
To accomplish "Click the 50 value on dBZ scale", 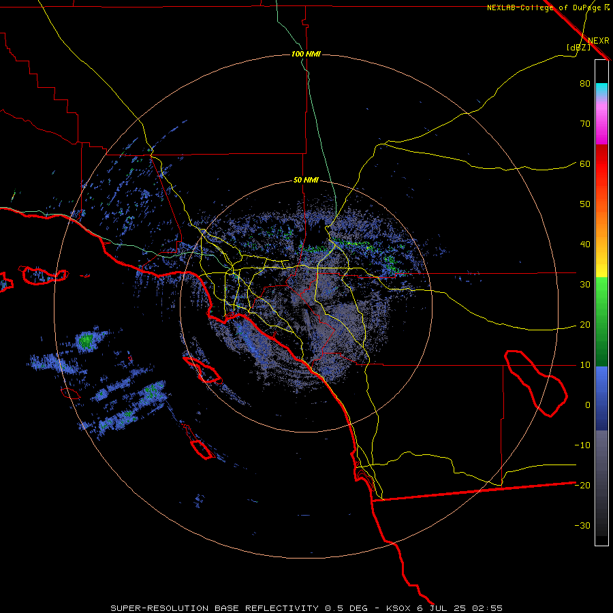I will [585, 204].
